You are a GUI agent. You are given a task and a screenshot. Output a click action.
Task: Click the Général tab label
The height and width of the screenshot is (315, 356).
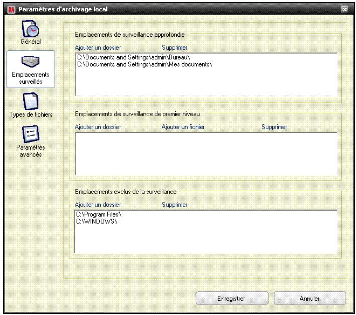point(31,41)
